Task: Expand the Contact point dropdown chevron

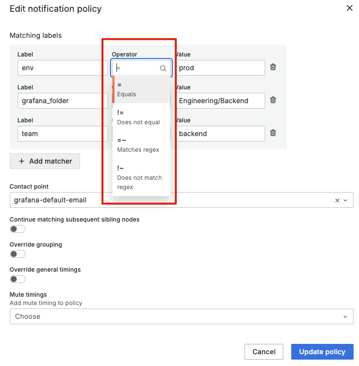Action: coord(345,200)
